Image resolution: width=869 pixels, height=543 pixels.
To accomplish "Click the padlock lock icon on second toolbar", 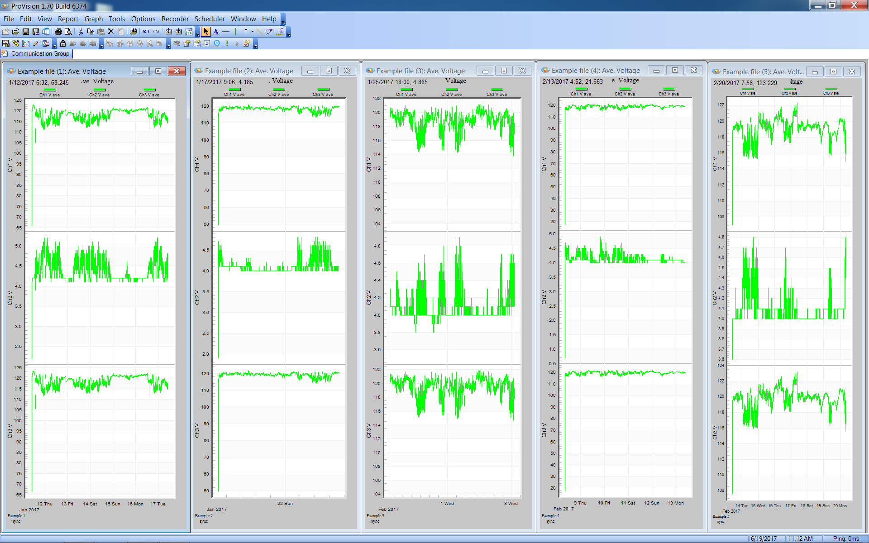I will 63,43.
